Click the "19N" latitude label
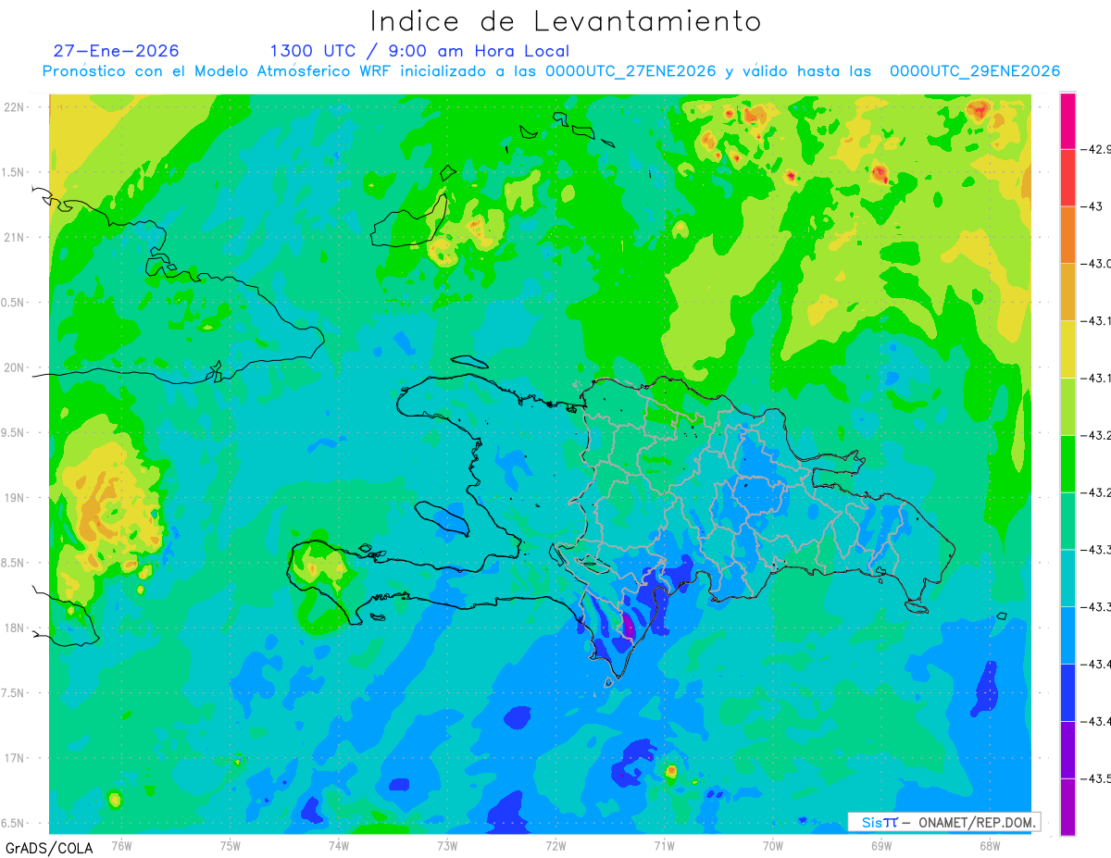The height and width of the screenshot is (858, 1111). click(x=14, y=498)
